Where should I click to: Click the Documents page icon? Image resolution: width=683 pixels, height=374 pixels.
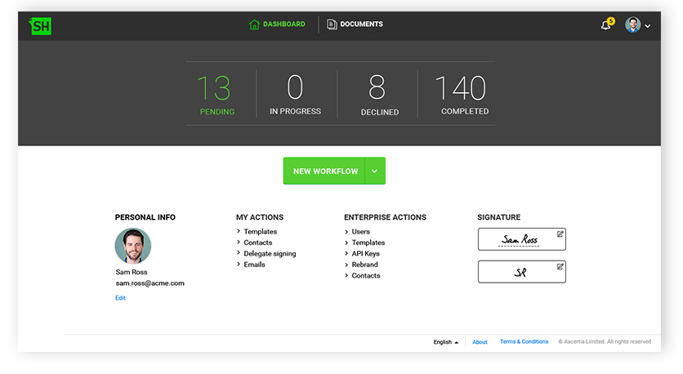pos(332,24)
